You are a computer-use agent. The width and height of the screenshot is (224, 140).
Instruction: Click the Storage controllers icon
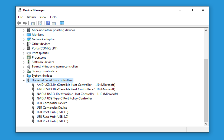(x=29, y=71)
